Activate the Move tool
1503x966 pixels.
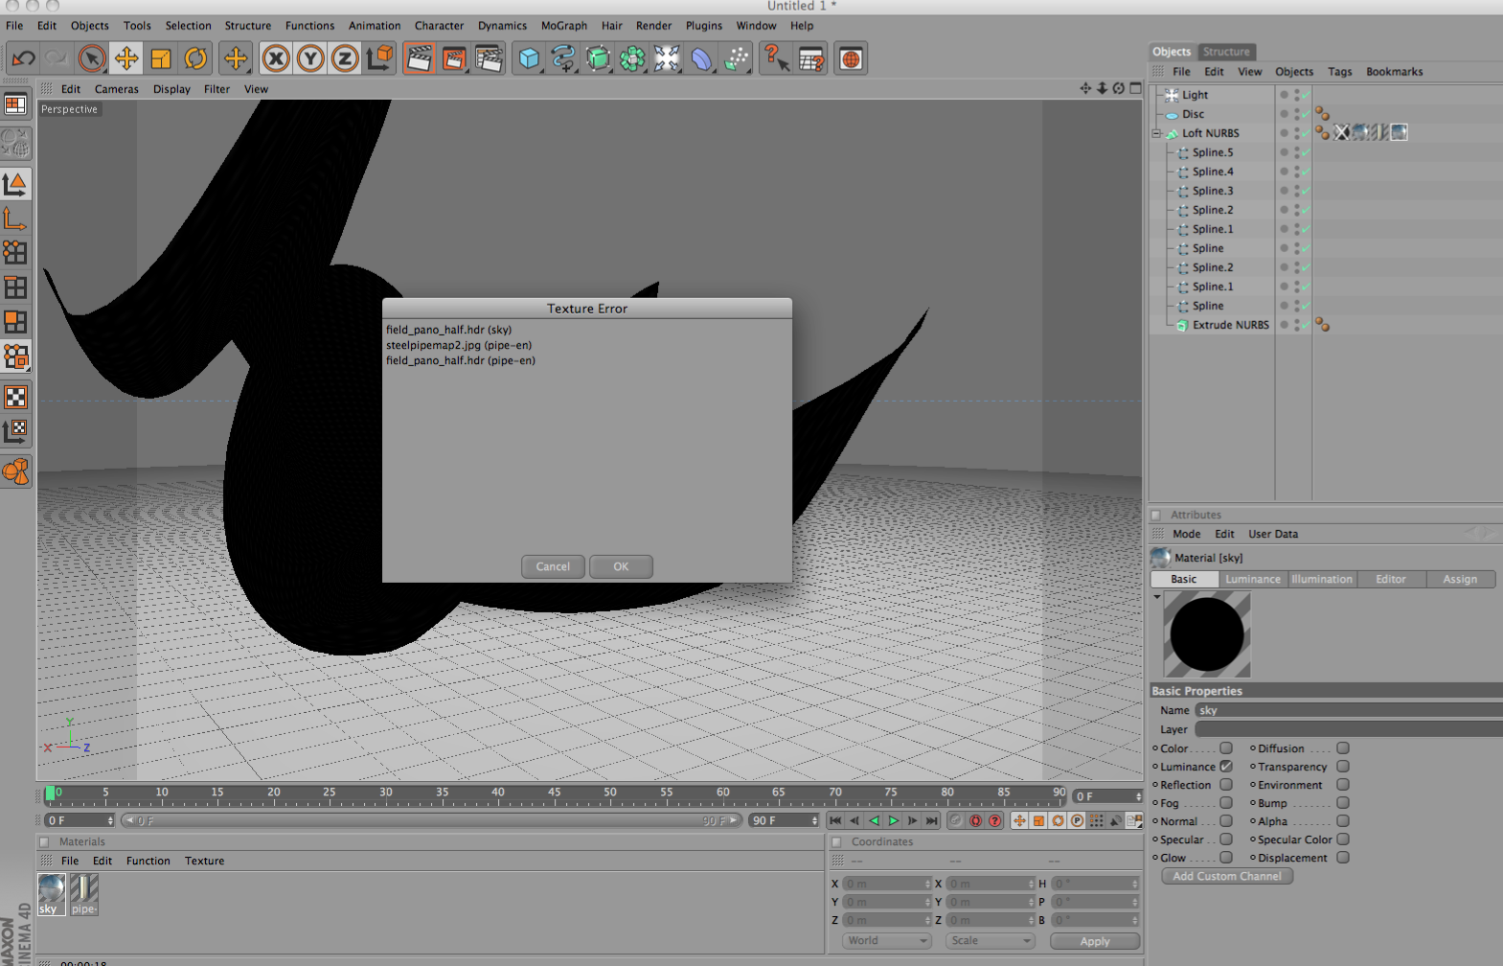coord(126,59)
